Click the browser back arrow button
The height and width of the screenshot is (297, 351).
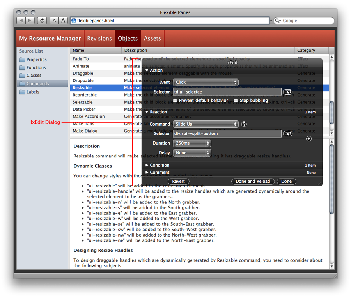pyautogui.click(x=21, y=21)
